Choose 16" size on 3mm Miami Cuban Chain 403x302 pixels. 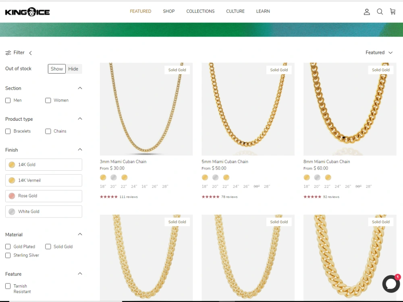click(144, 186)
